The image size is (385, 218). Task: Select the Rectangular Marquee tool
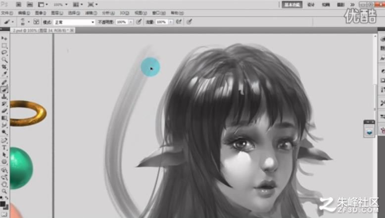coord(4,46)
